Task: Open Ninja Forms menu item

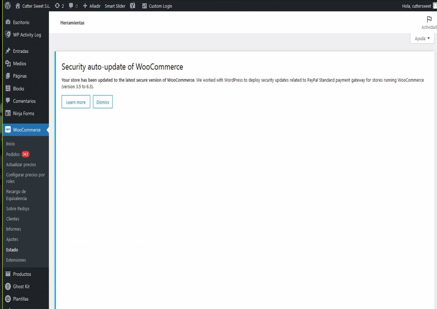Action: pyautogui.click(x=23, y=114)
